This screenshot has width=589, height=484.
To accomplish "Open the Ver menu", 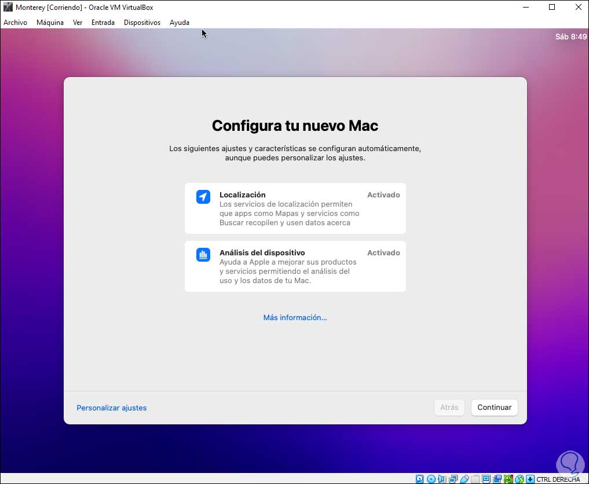I will pos(78,23).
